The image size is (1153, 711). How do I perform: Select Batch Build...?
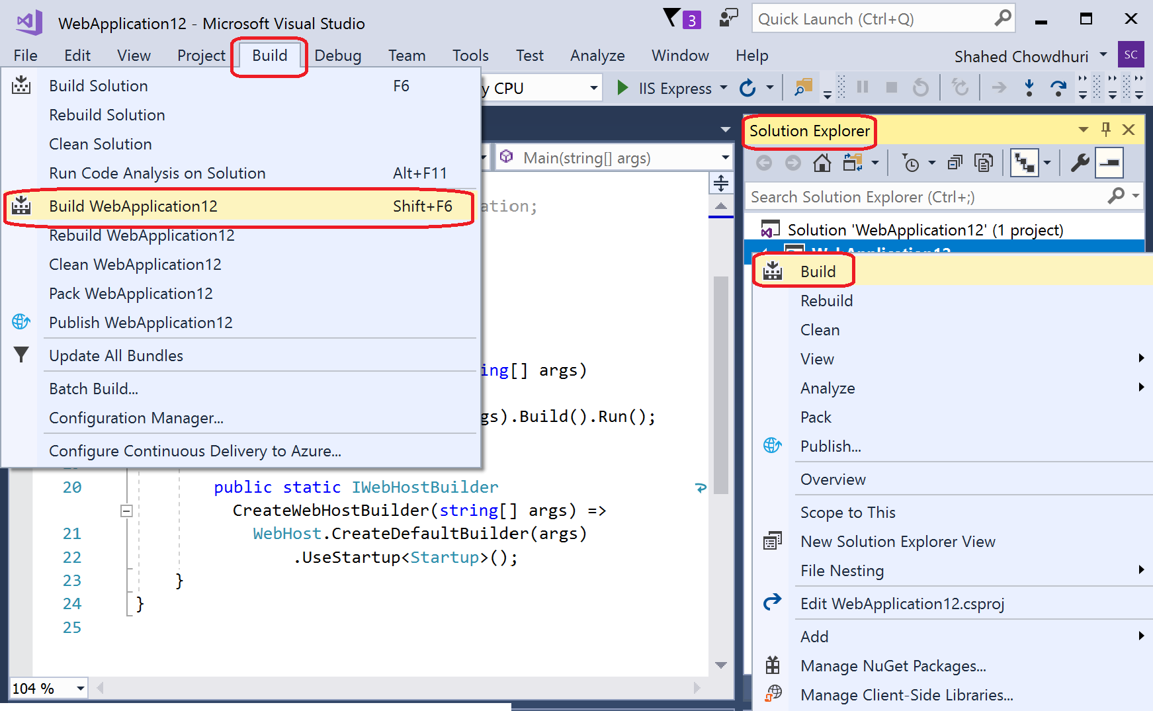(241, 389)
